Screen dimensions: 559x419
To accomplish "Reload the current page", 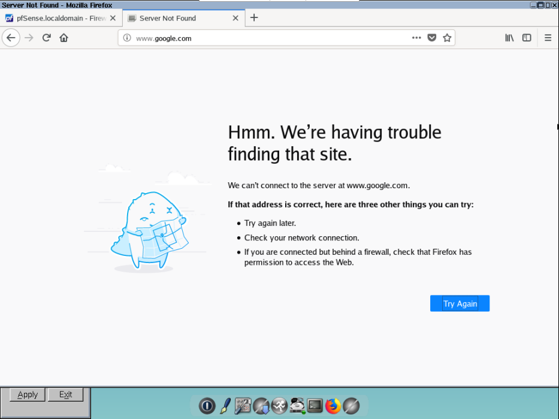I will click(46, 38).
